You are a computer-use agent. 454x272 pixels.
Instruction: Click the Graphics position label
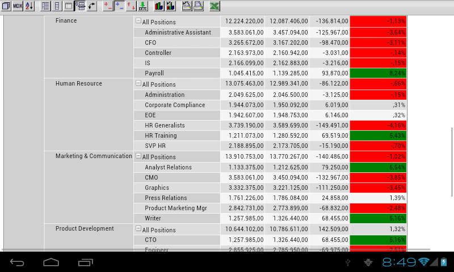click(x=157, y=188)
